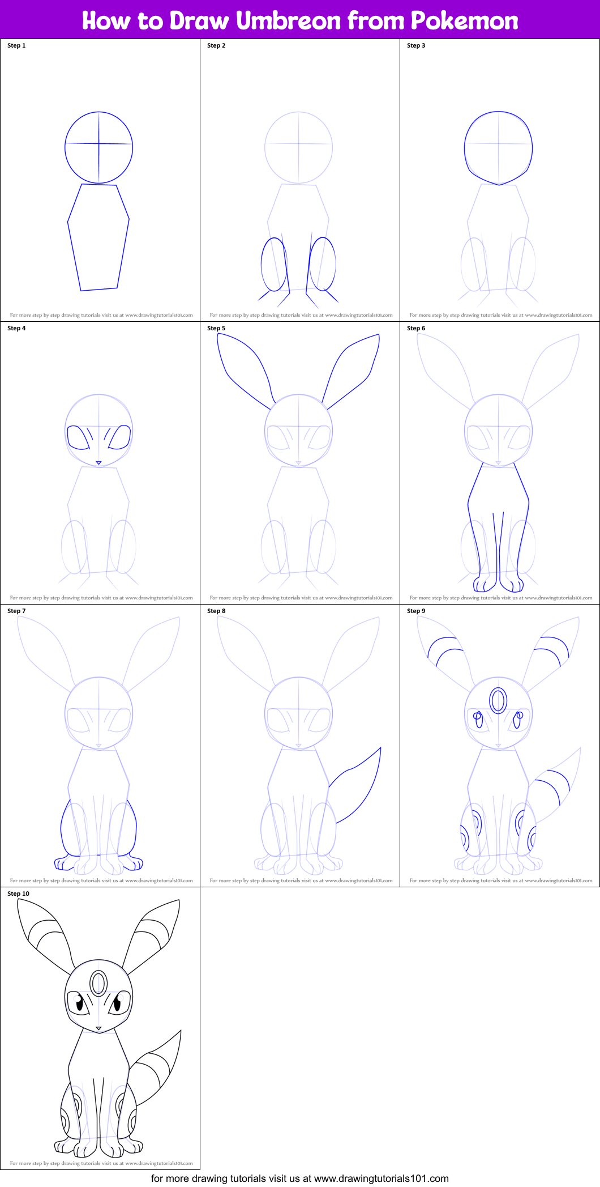Open the Step 4 eyes and nose drawing
The image size is (600, 1187).
pyautogui.click(x=100, y=463)
